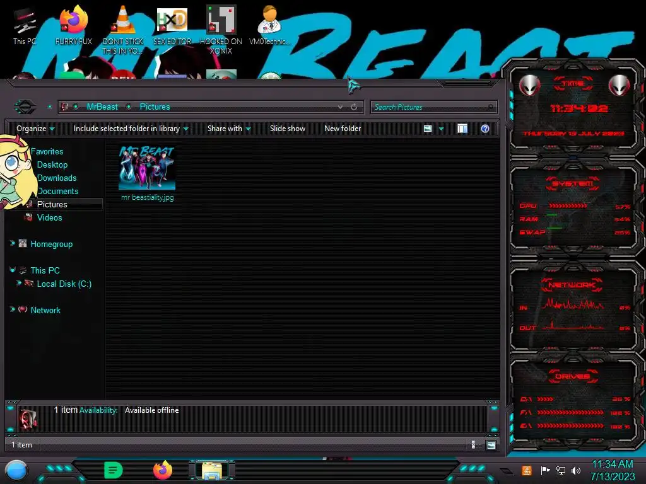Screen dimensions: 646x484
Task: Click MrBeast in the address breadcrumb
Action: 102,107
